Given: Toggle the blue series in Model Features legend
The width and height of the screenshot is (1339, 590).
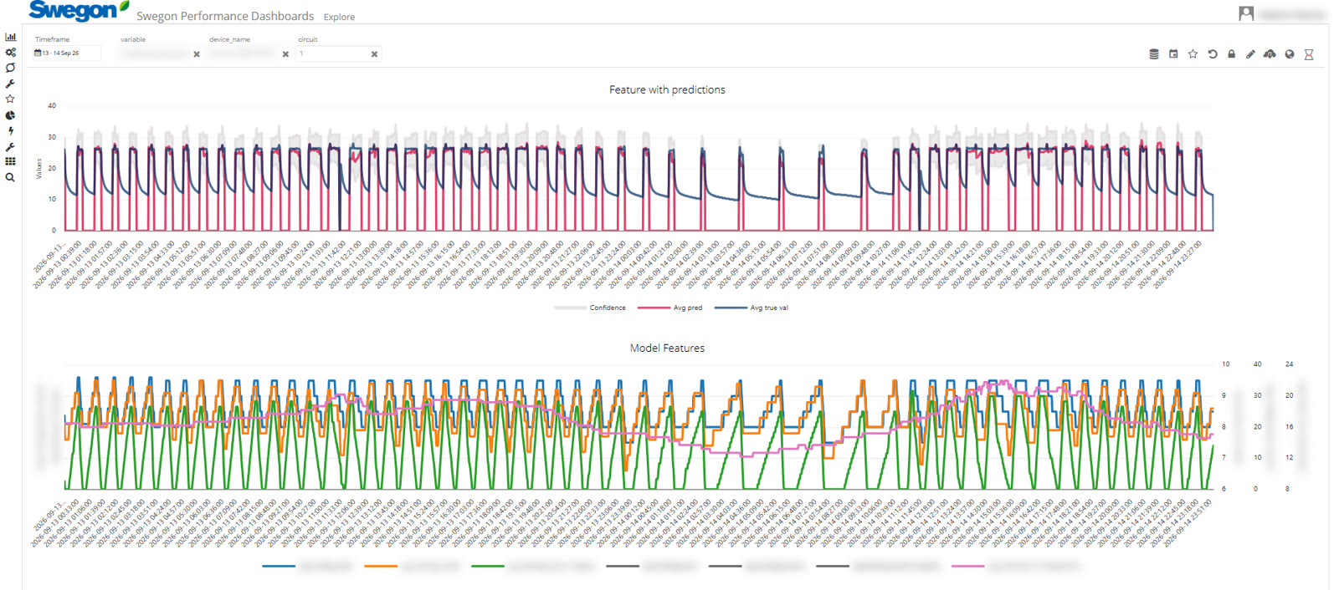Looking at the screenshot, I should click(308, 566).
